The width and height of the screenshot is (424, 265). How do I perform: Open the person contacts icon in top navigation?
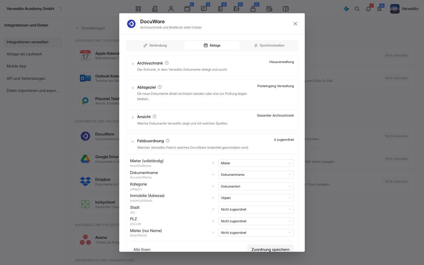171,9
